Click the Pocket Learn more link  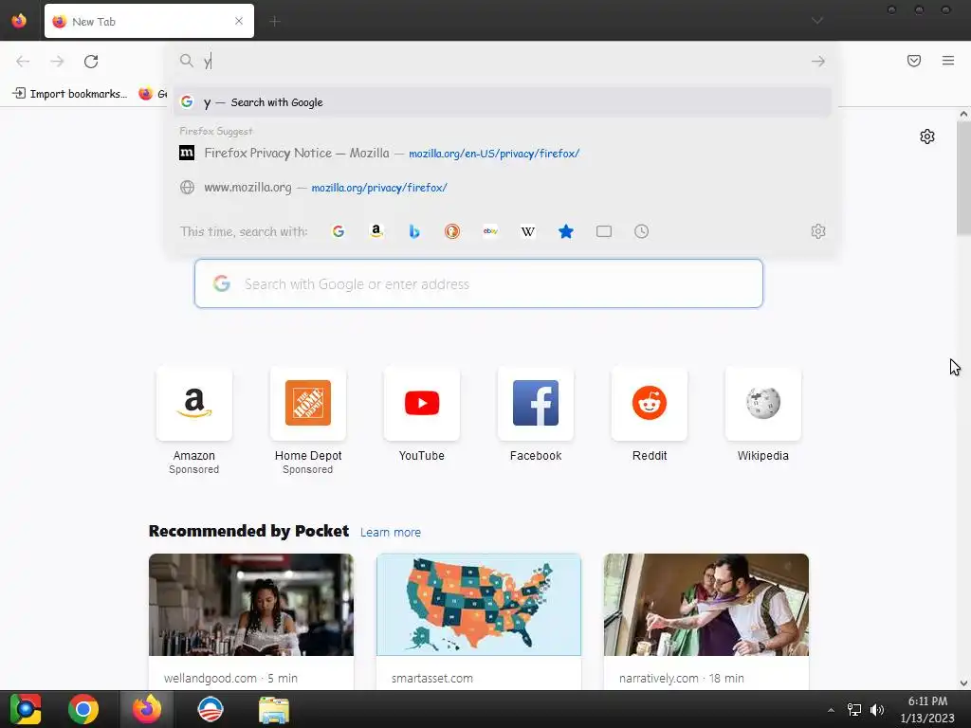(390, 533)
